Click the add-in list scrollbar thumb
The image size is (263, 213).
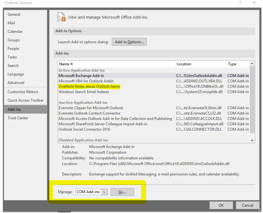252,100
